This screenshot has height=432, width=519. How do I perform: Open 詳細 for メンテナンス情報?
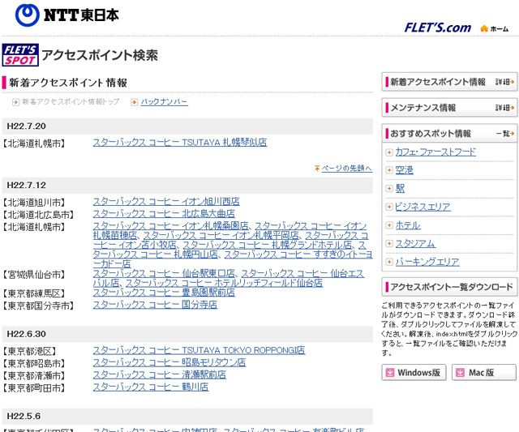[x=504, y=108]
